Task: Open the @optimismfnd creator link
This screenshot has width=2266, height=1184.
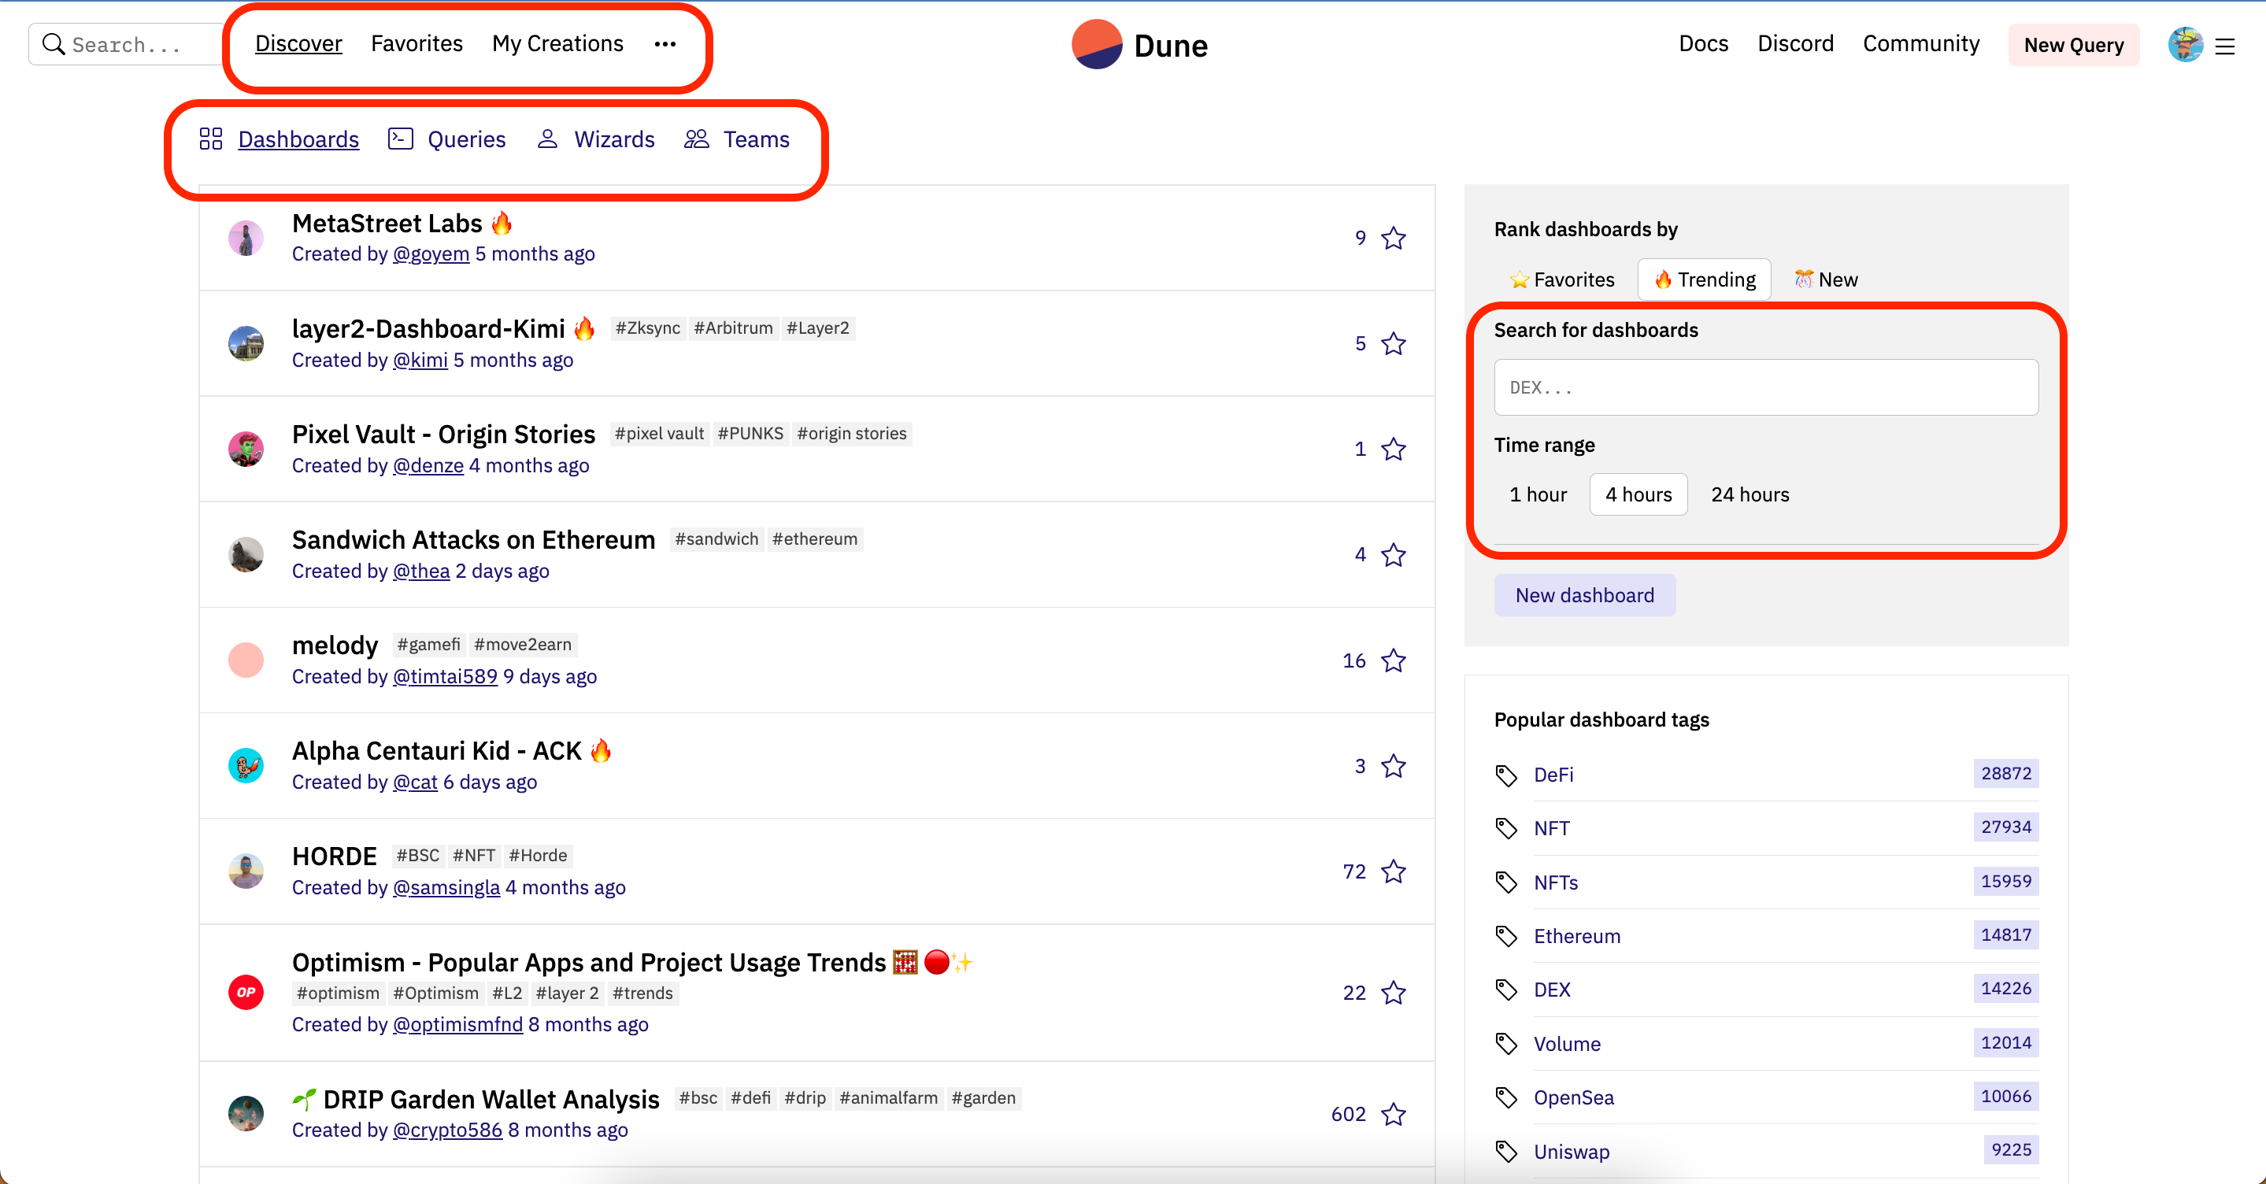Action: (457, 1025)
